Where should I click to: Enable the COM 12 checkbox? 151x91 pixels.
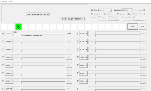click(78, 33)
